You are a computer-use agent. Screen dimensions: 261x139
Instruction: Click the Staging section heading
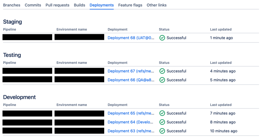point(13,22)
